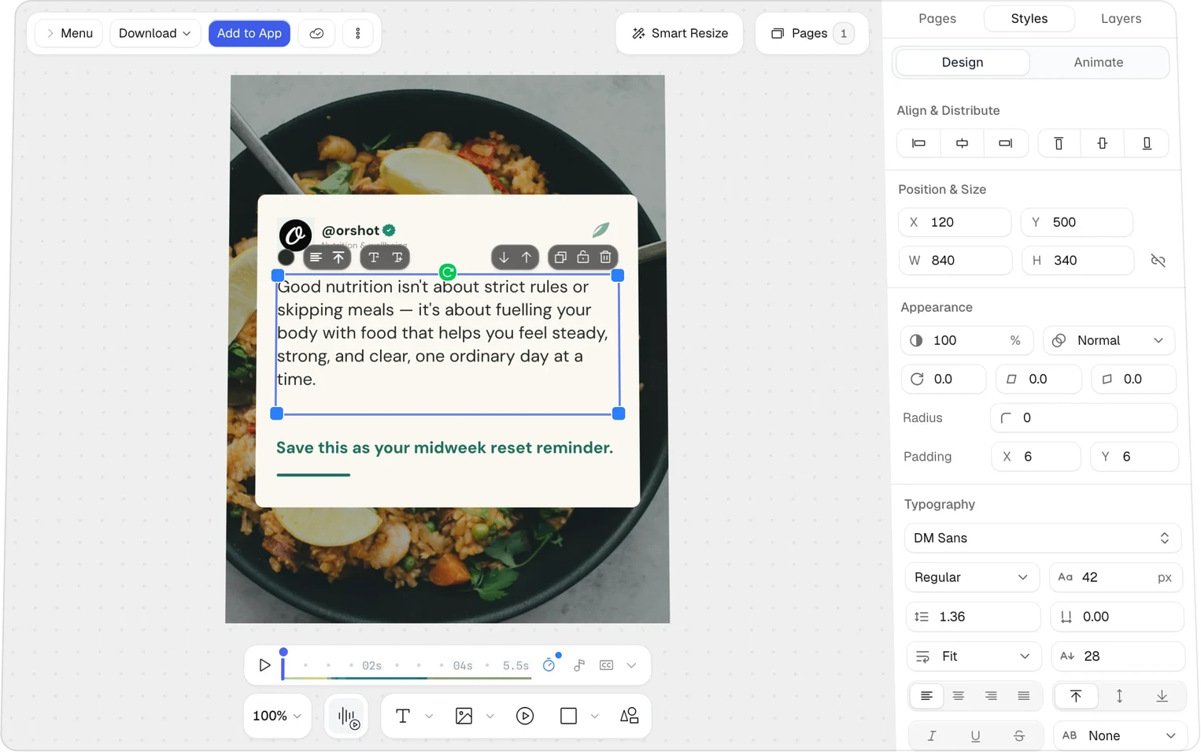Screen dimensions: 1201x752
Task: Switch to the Pages tab
Action: [x=937, y=18]
